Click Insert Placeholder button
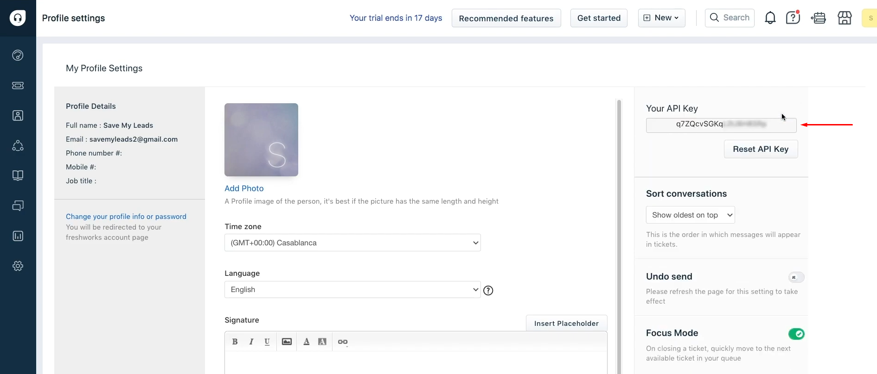 point(566,323)
